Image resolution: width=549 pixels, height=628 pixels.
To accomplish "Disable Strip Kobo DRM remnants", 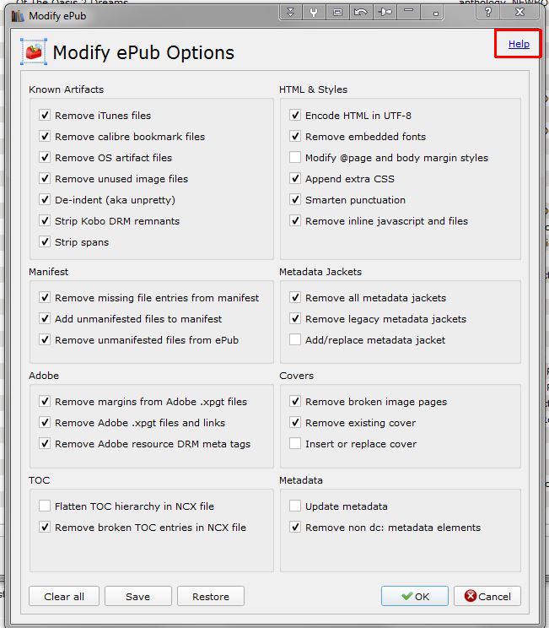I will pos(45,221).
